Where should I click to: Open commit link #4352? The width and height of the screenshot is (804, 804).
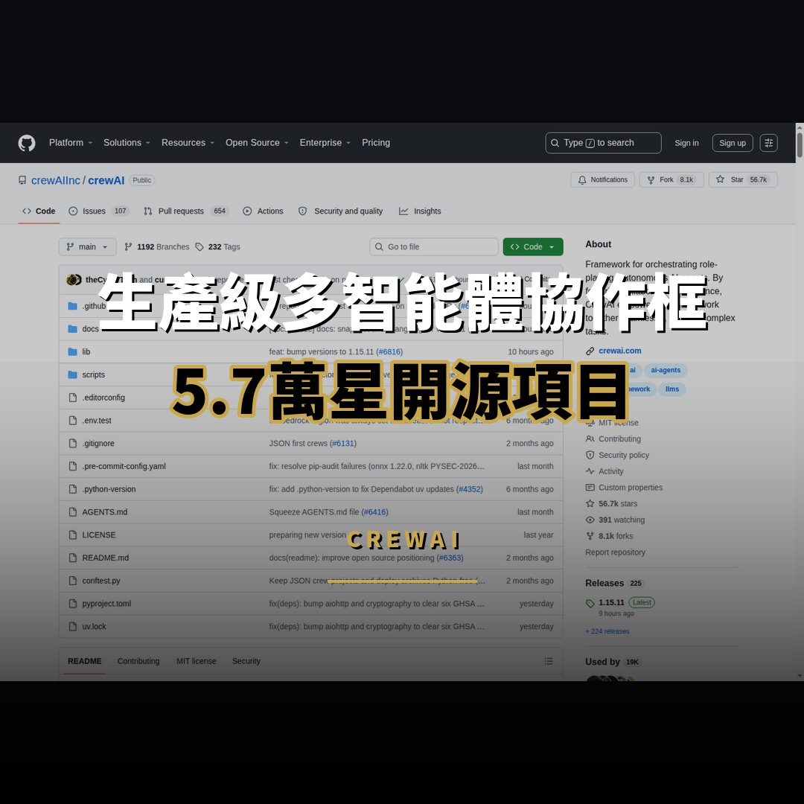coord(470,489)
